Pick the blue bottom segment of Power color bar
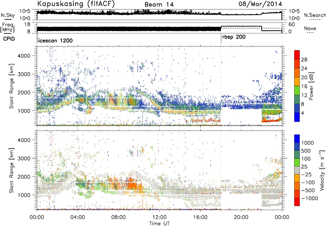Viewport: 326px width, 226px height. [x=297, y=117]
